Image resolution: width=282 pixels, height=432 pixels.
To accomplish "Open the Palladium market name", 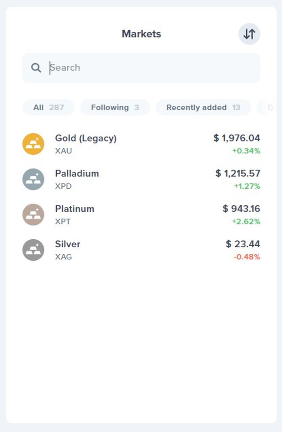I will pyautogui.click(x=77, y=173).
